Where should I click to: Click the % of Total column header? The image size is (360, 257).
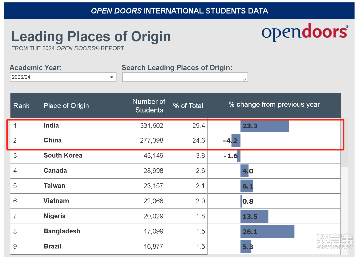tap(188, 106)
